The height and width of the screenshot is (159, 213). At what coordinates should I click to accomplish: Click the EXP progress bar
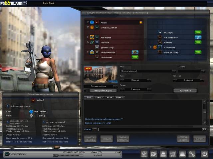click(x=68, y=156)
